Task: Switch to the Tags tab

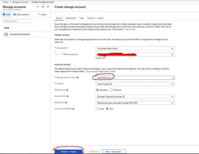Action: [81, 18]
